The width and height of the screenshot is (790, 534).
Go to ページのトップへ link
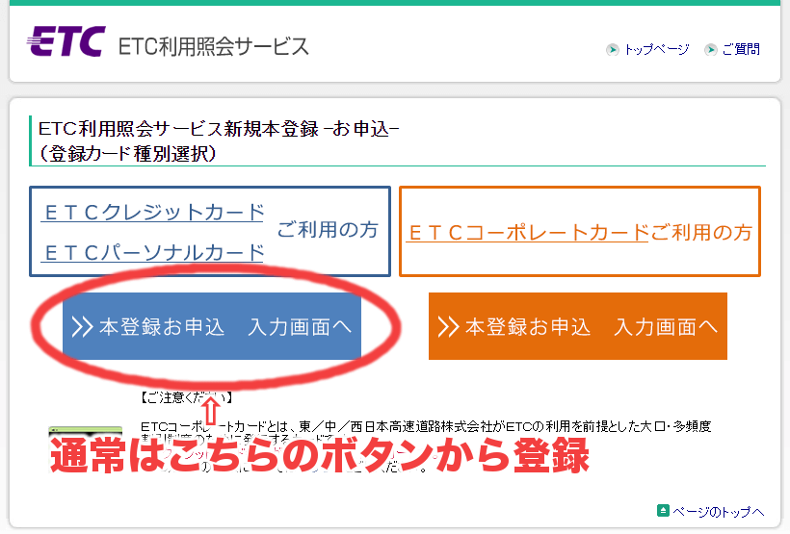pyautogui.click(x=719, y=512)
